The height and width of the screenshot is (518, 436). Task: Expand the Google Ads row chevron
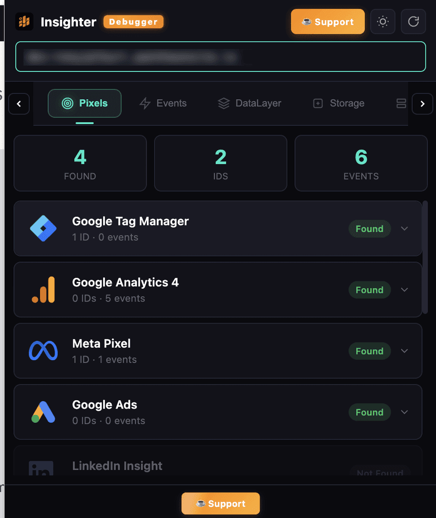point(404,412)
